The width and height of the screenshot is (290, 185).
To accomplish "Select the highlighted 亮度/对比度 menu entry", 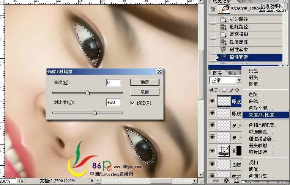I will click(266, 115).
